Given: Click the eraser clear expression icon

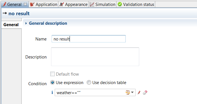Looking at the screenshot, I should pyautogui.click(x=145, y=92).
